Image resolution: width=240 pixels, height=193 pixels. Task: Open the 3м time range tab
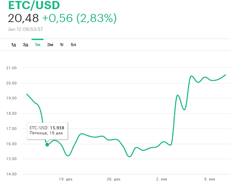(x=50, y=45)
